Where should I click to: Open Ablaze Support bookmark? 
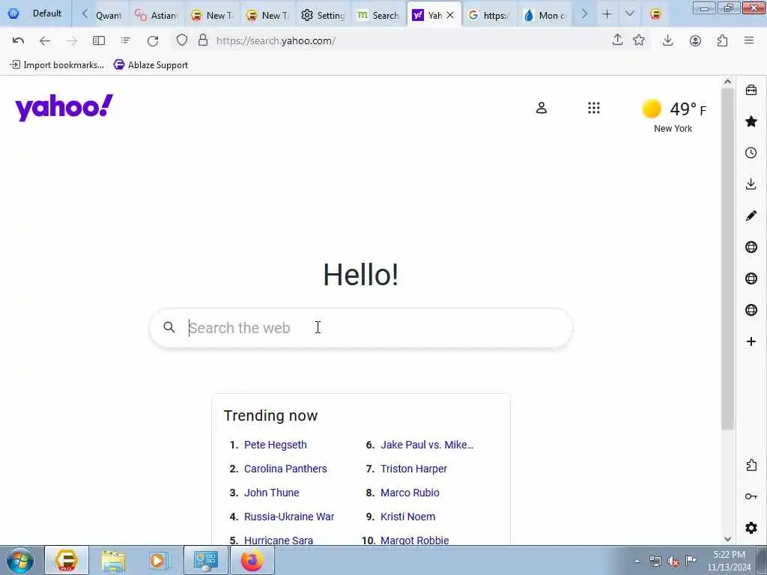tap(151, 64)
